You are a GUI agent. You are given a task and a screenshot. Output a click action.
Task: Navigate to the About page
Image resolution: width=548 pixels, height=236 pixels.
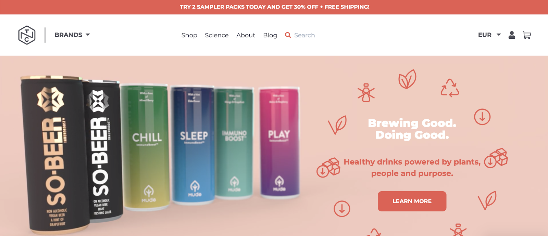[x=246, y=35]
